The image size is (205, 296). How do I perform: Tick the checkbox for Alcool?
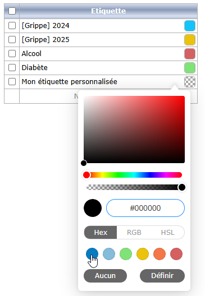(12, 54)
